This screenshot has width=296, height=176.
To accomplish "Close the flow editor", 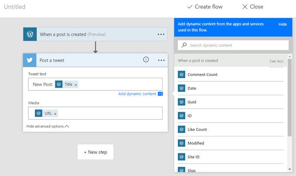I will pos(252,7).
